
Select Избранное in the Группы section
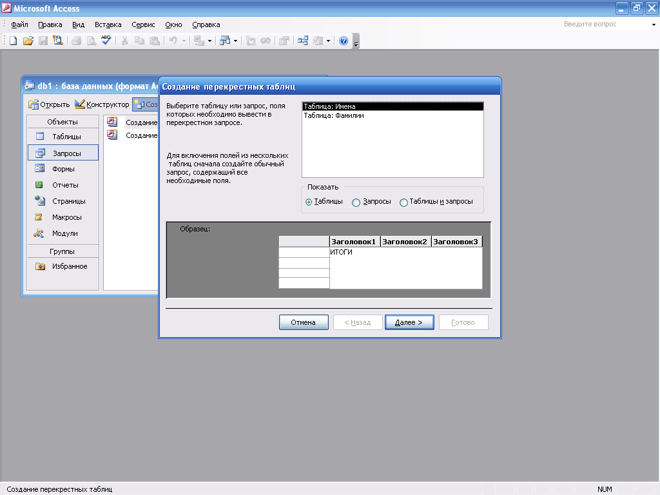pyautogui.click(x=63, y=266)
